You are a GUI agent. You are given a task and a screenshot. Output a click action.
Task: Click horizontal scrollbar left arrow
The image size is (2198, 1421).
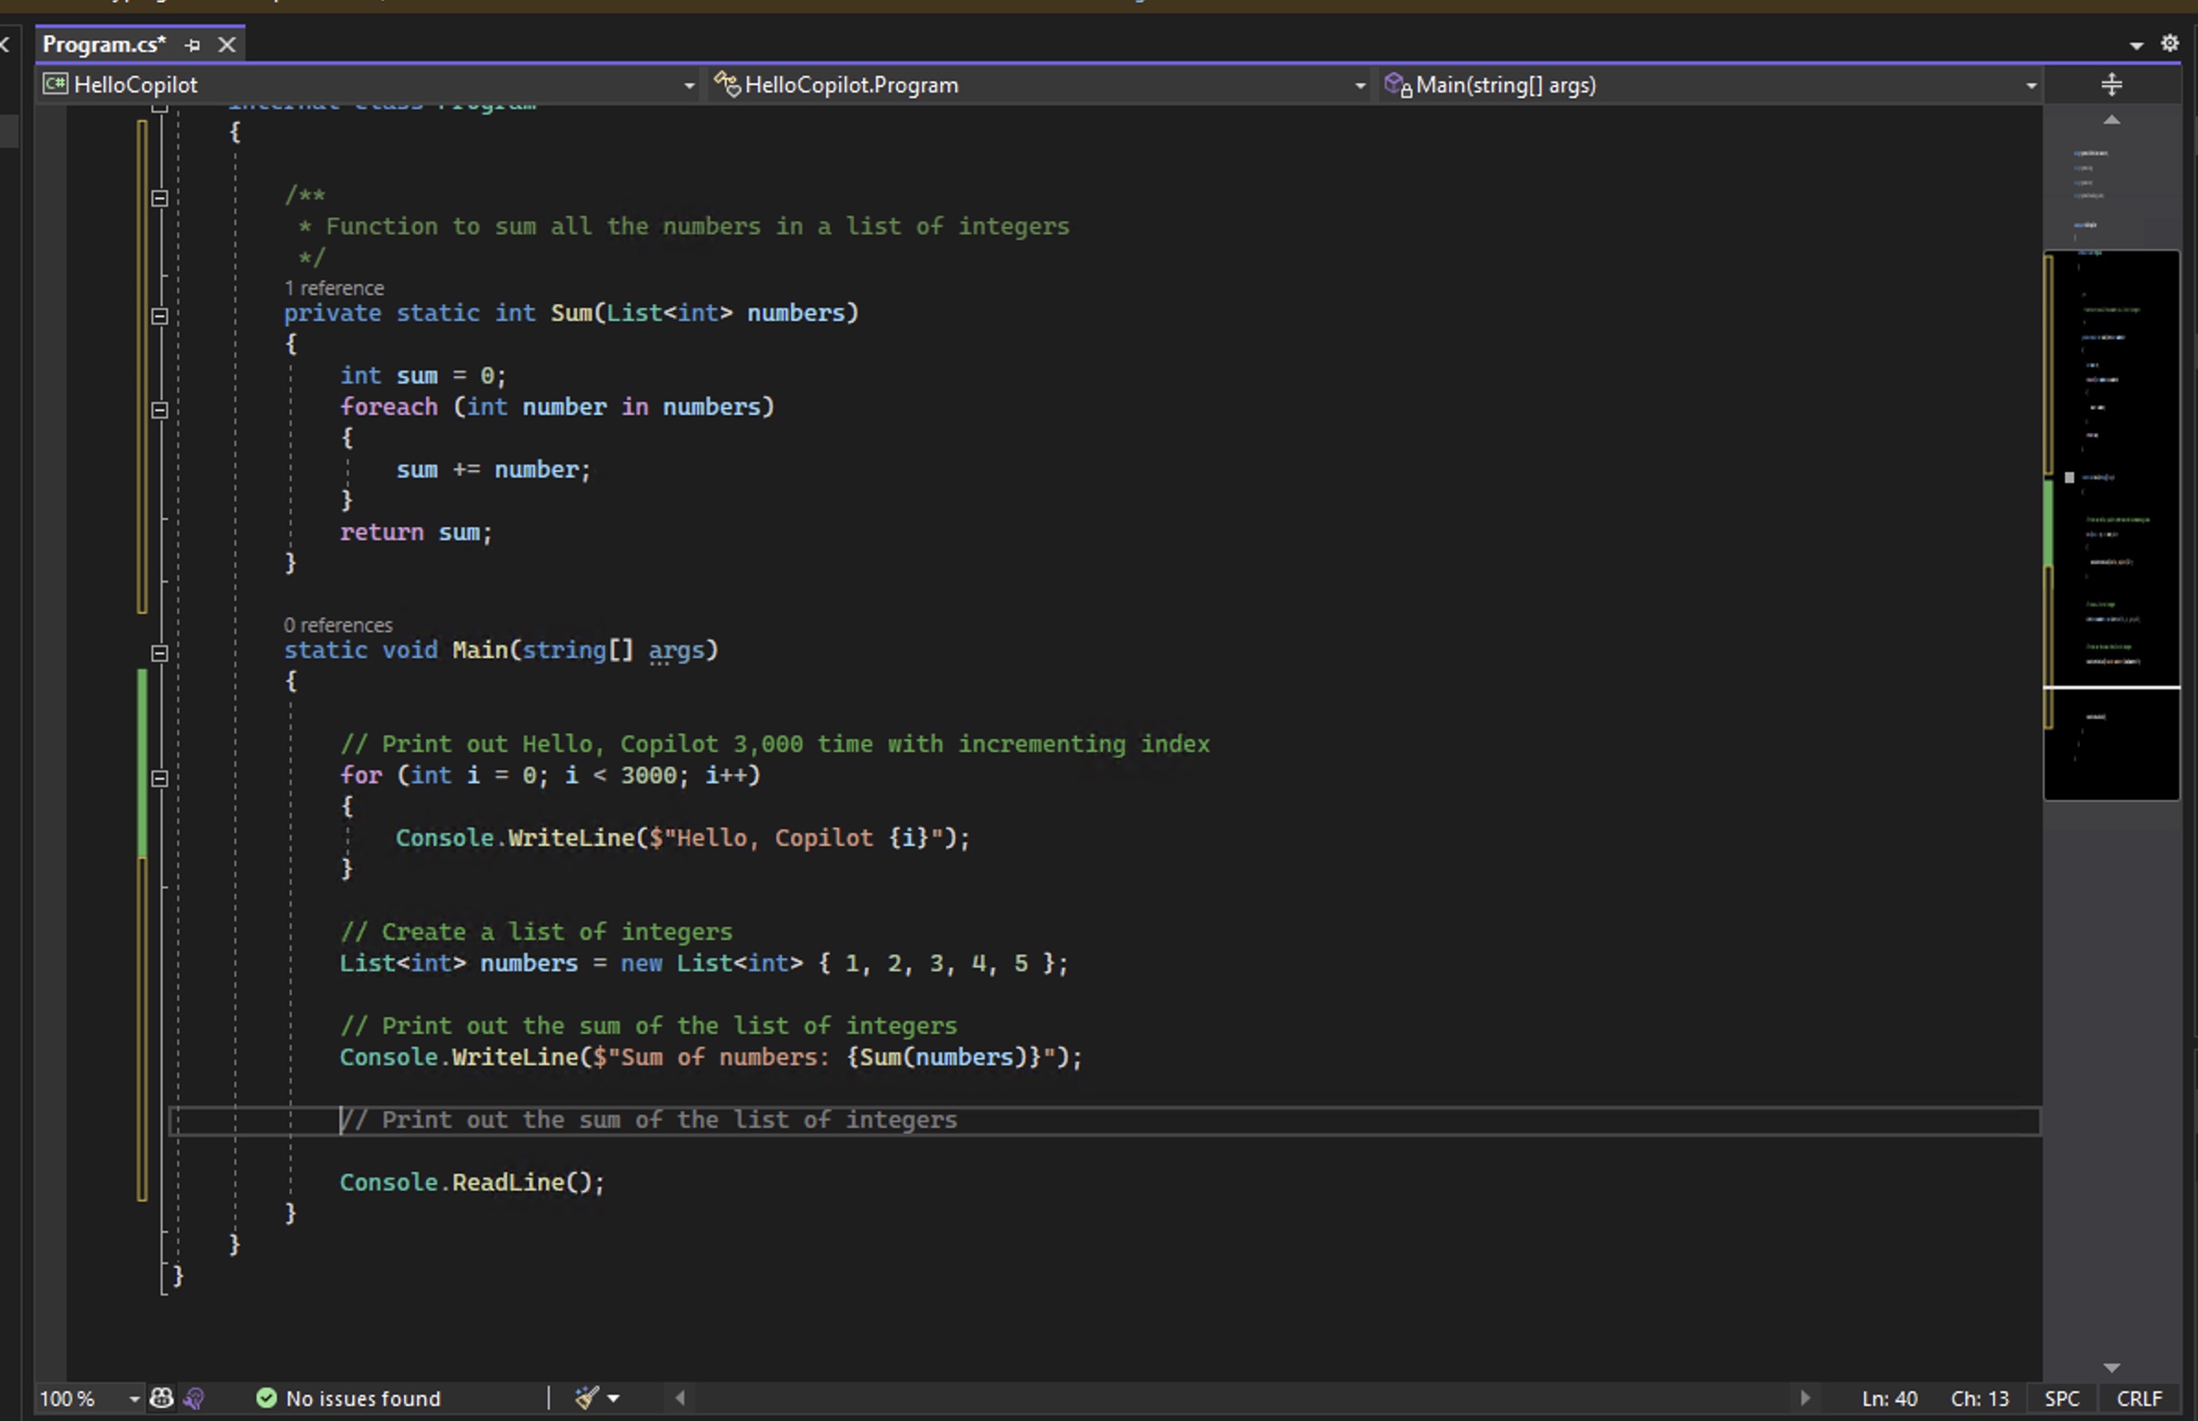tap(680, 1398)
